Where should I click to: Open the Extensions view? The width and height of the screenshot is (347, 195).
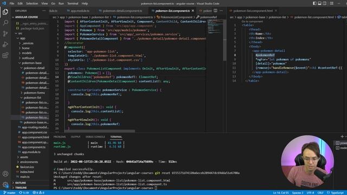coord(5,55)
